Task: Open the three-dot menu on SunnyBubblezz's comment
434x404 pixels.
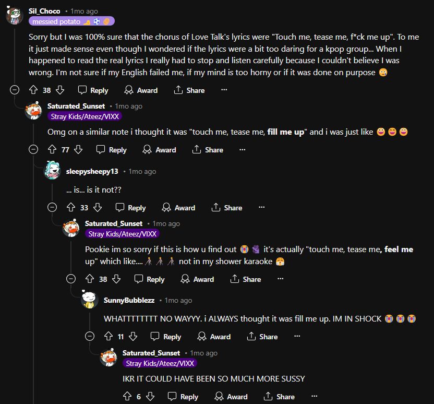Action: pyautogui.click(x=297, y=337)
